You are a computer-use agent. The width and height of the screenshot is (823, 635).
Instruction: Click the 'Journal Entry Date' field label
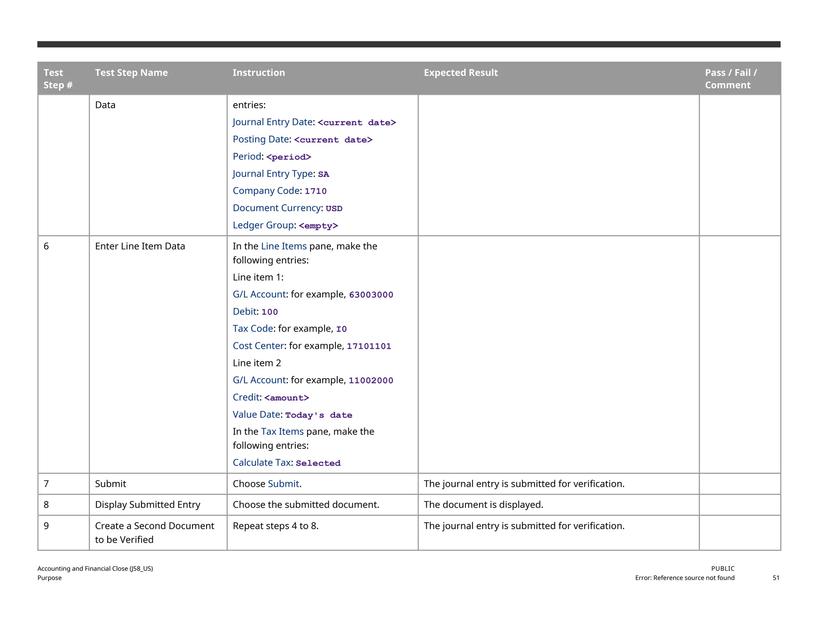272,122
